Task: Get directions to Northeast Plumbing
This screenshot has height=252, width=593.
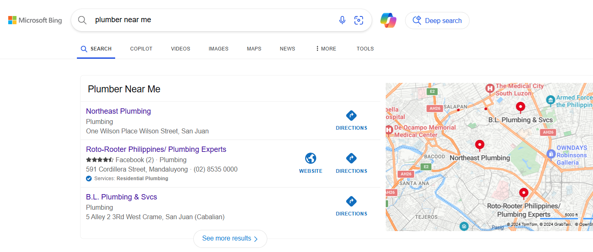Action: [x=351, y=120]
